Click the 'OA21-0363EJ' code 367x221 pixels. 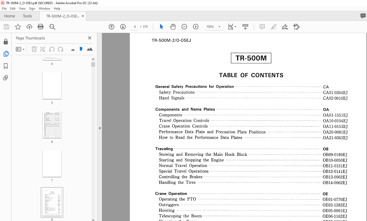pos(335,138)
